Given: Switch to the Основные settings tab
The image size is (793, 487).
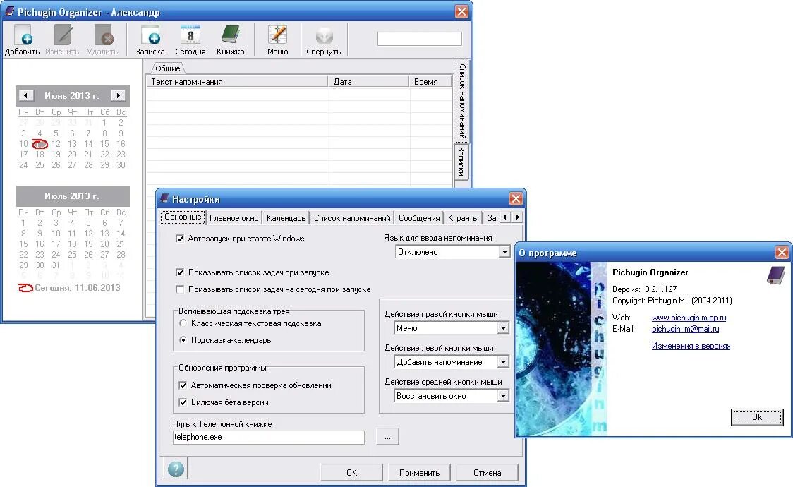Looking at the screenshot, I should (183, 217).
